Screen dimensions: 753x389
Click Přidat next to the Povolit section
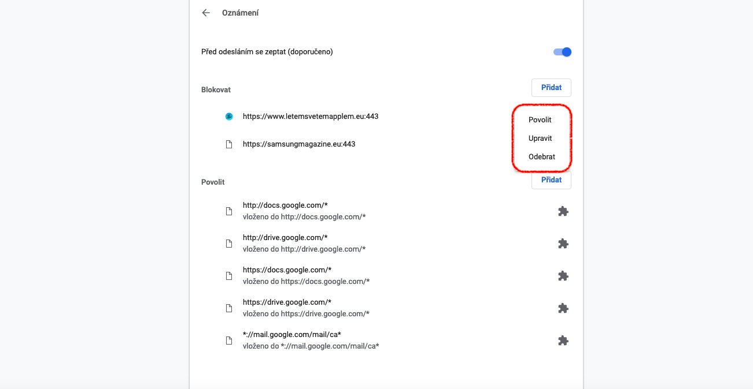pyautogui.click(x=551, y=179)
